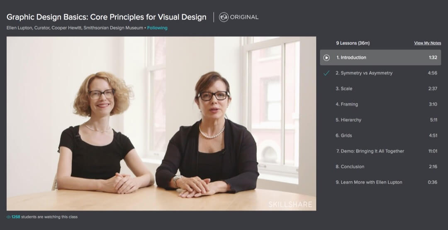Image resolution: width=448 pixels, height=230 pixels.
Task: Click the Skillshare watermark on the video
Action: 290,204
